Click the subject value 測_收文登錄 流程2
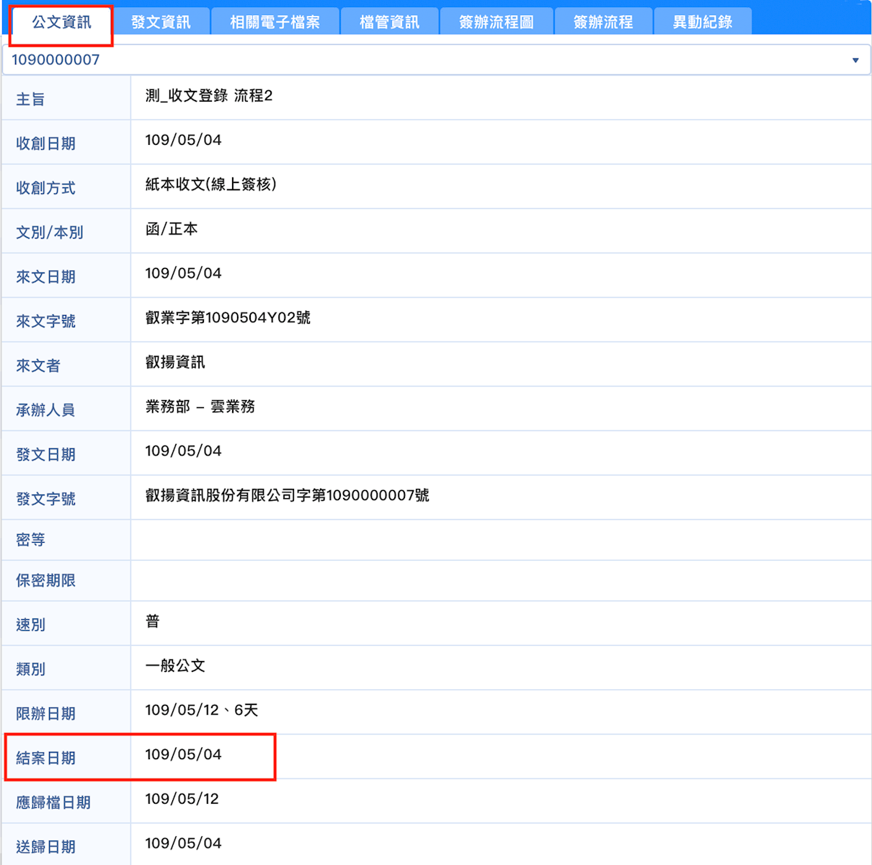Viewport: 872px width, 865px height. [209, 96]
